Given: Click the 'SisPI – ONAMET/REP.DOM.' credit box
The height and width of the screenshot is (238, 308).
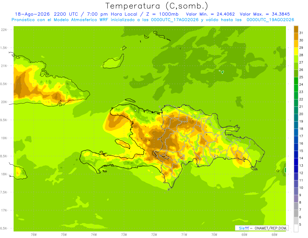Looking at the screenshot, I should [x=262, y=228].
